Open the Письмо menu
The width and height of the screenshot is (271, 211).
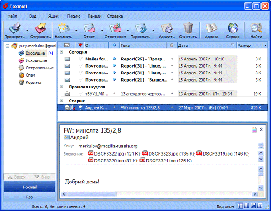coord(74,16)
